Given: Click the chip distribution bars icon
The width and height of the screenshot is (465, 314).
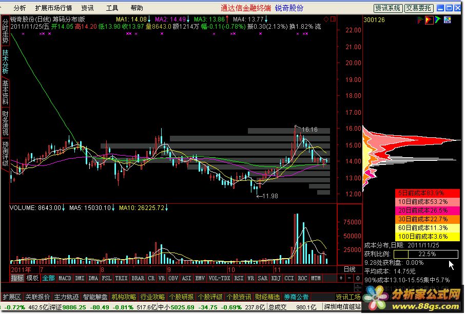Looking at the screenshot, I should point(420,20).
